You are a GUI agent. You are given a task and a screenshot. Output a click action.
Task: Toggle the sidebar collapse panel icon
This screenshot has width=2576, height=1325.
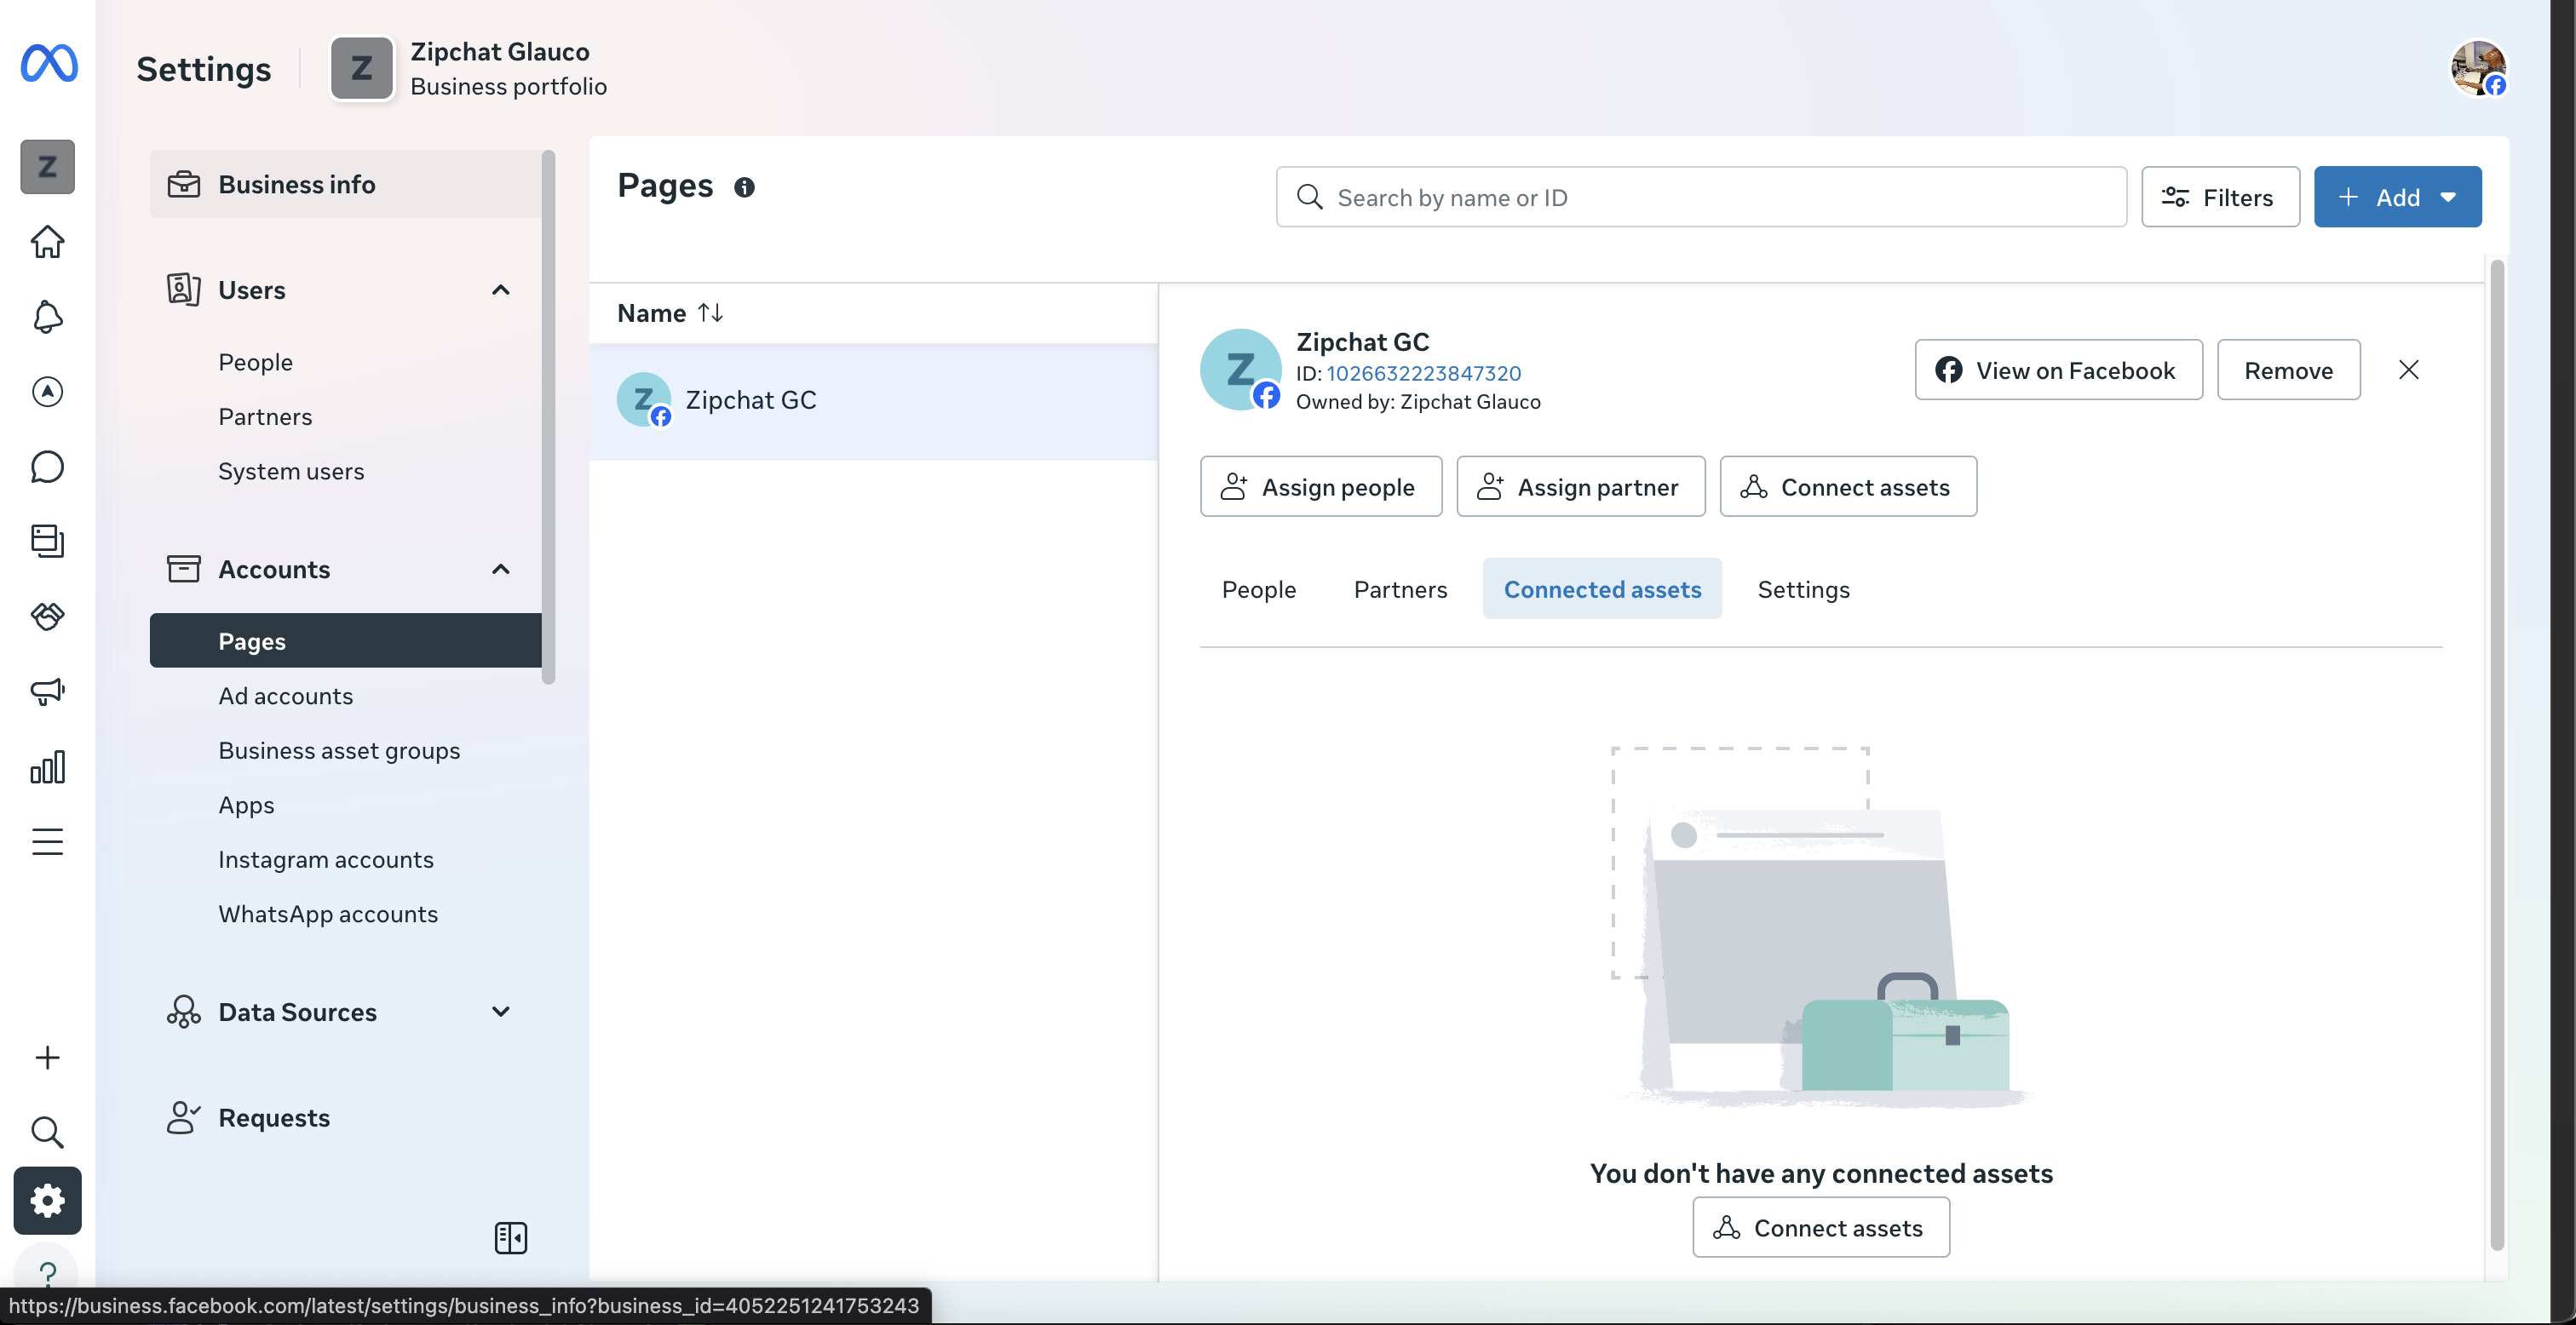pyautogui.click(x=510, y=1238)
